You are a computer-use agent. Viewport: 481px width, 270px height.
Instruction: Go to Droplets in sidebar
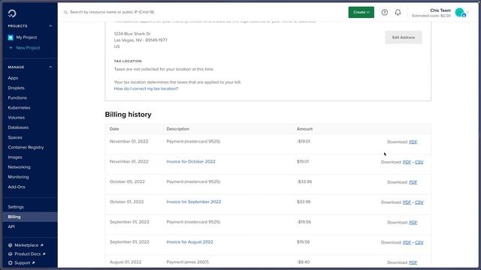coord(16,88)
